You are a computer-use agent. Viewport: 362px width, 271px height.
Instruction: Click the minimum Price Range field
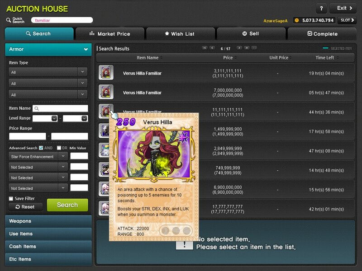28,136
